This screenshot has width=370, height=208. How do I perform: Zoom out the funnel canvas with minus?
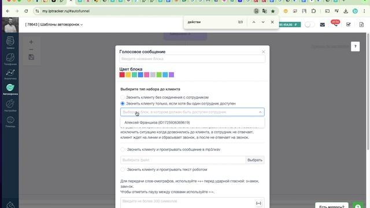31,50
